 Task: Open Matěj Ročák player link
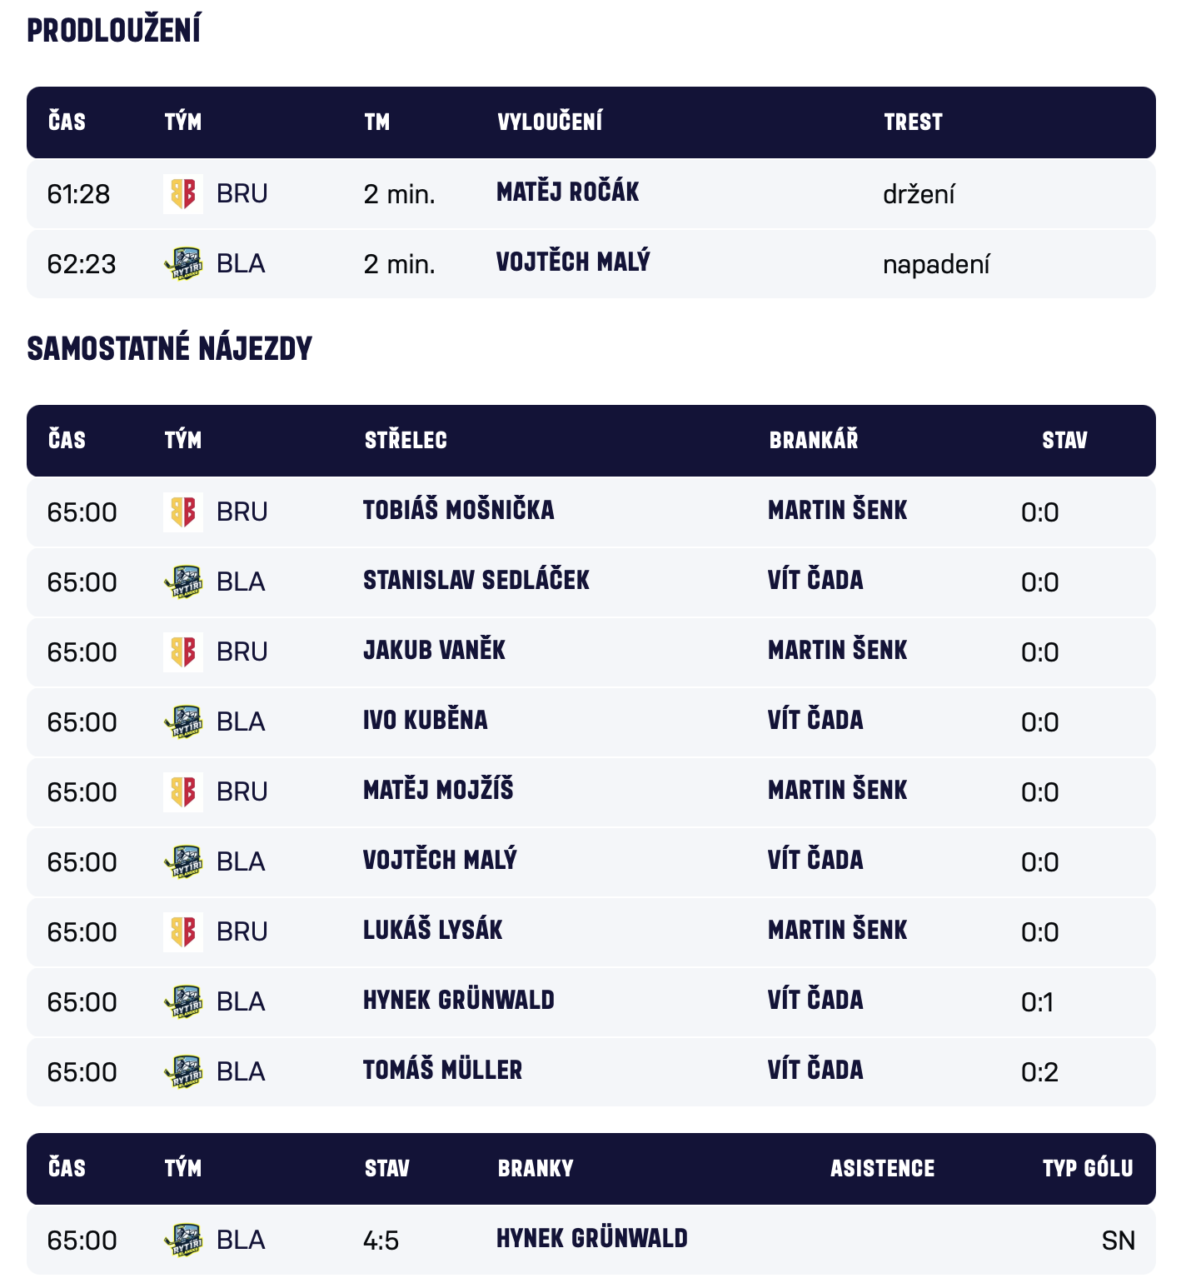point(567,192)
